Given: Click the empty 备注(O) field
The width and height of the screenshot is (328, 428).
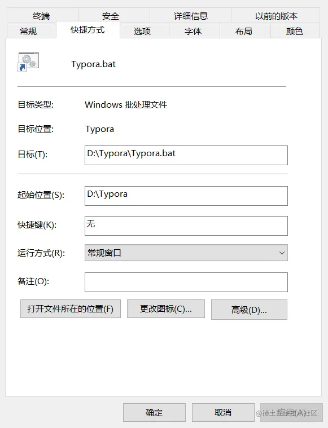Looking at the screenshot, I should click(x=186, y=283).
